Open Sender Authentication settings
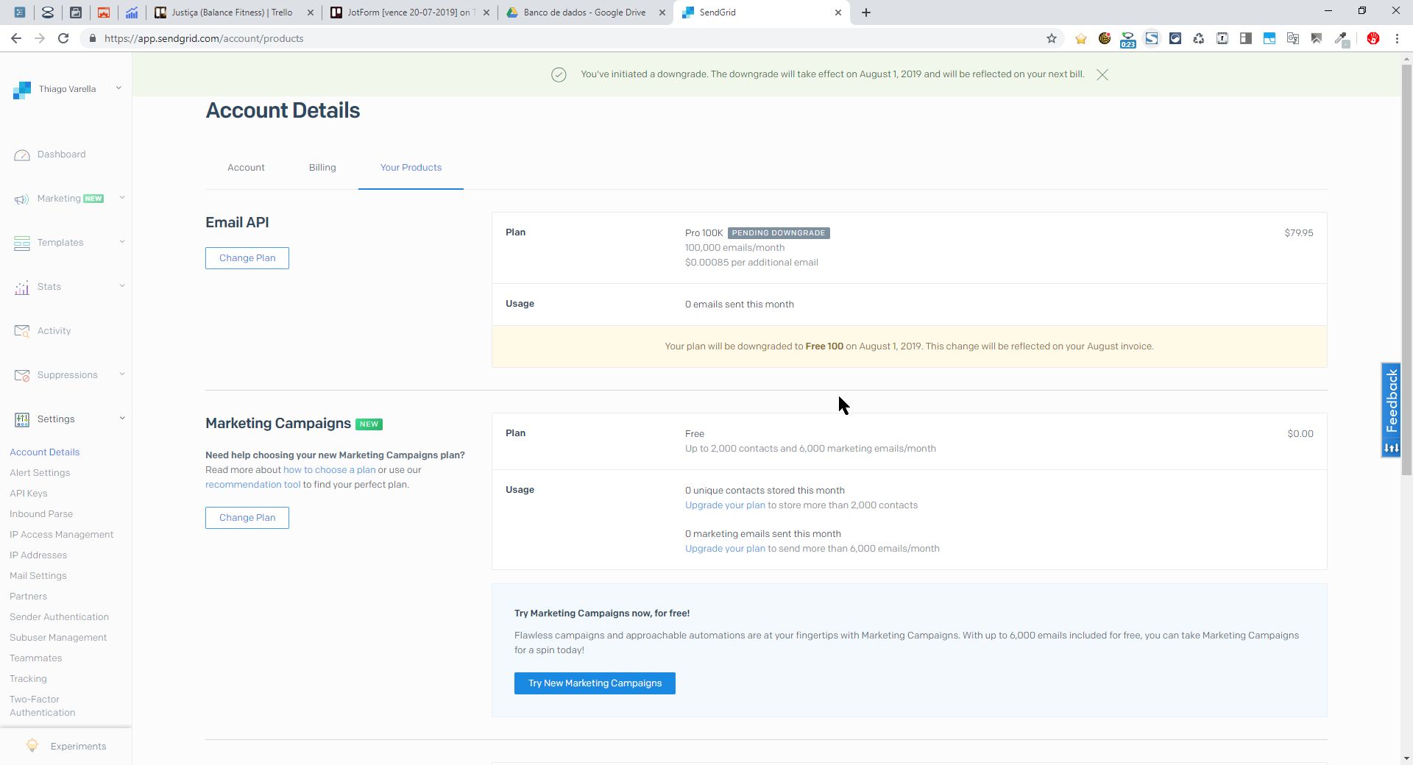 coord(59,617)
